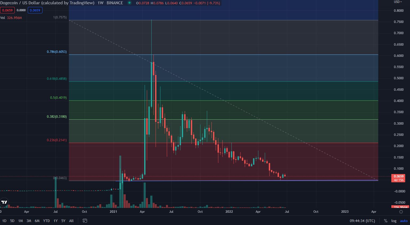Click the 326.956M volume value
This screenshot has width=410, height=225.
[x=14, y=18]
